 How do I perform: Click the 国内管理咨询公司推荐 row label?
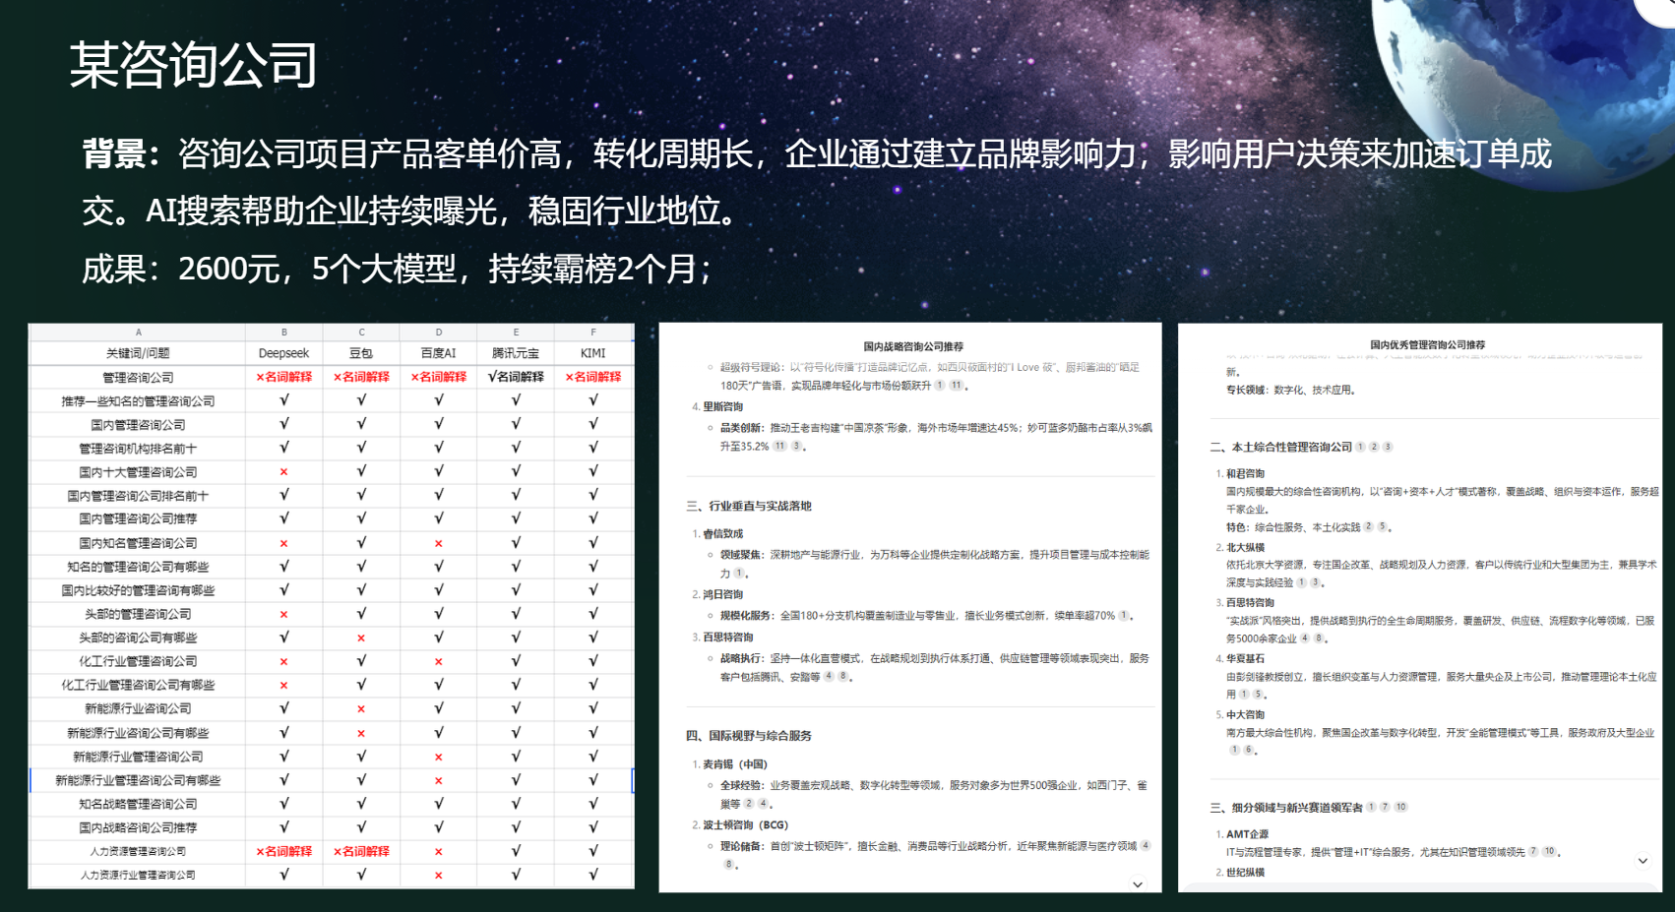(138, 518)
